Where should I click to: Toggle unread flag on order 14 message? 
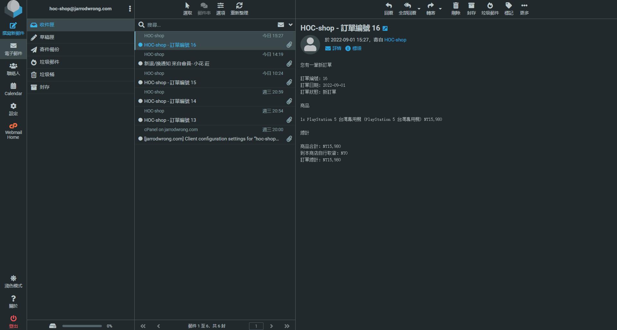[x=140, y=101]
